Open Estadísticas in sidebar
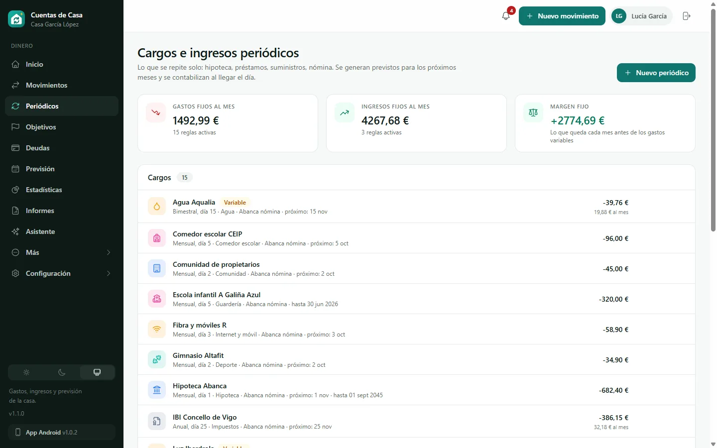Viewport: 717px width, 448px height. pyautogui.click(x=62, y=190)
